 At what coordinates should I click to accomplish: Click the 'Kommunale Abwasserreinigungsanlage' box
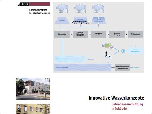click(123, 67)
